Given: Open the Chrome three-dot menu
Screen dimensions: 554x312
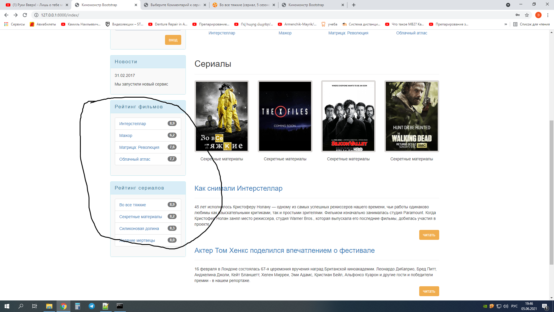Looking at the screenshot, I should (548, 15).
